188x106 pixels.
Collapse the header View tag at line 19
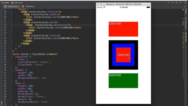tap(12, 14)
